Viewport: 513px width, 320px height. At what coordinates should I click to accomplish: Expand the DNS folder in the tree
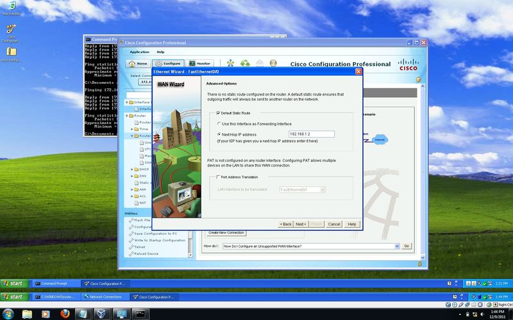(x=132, y=176)
